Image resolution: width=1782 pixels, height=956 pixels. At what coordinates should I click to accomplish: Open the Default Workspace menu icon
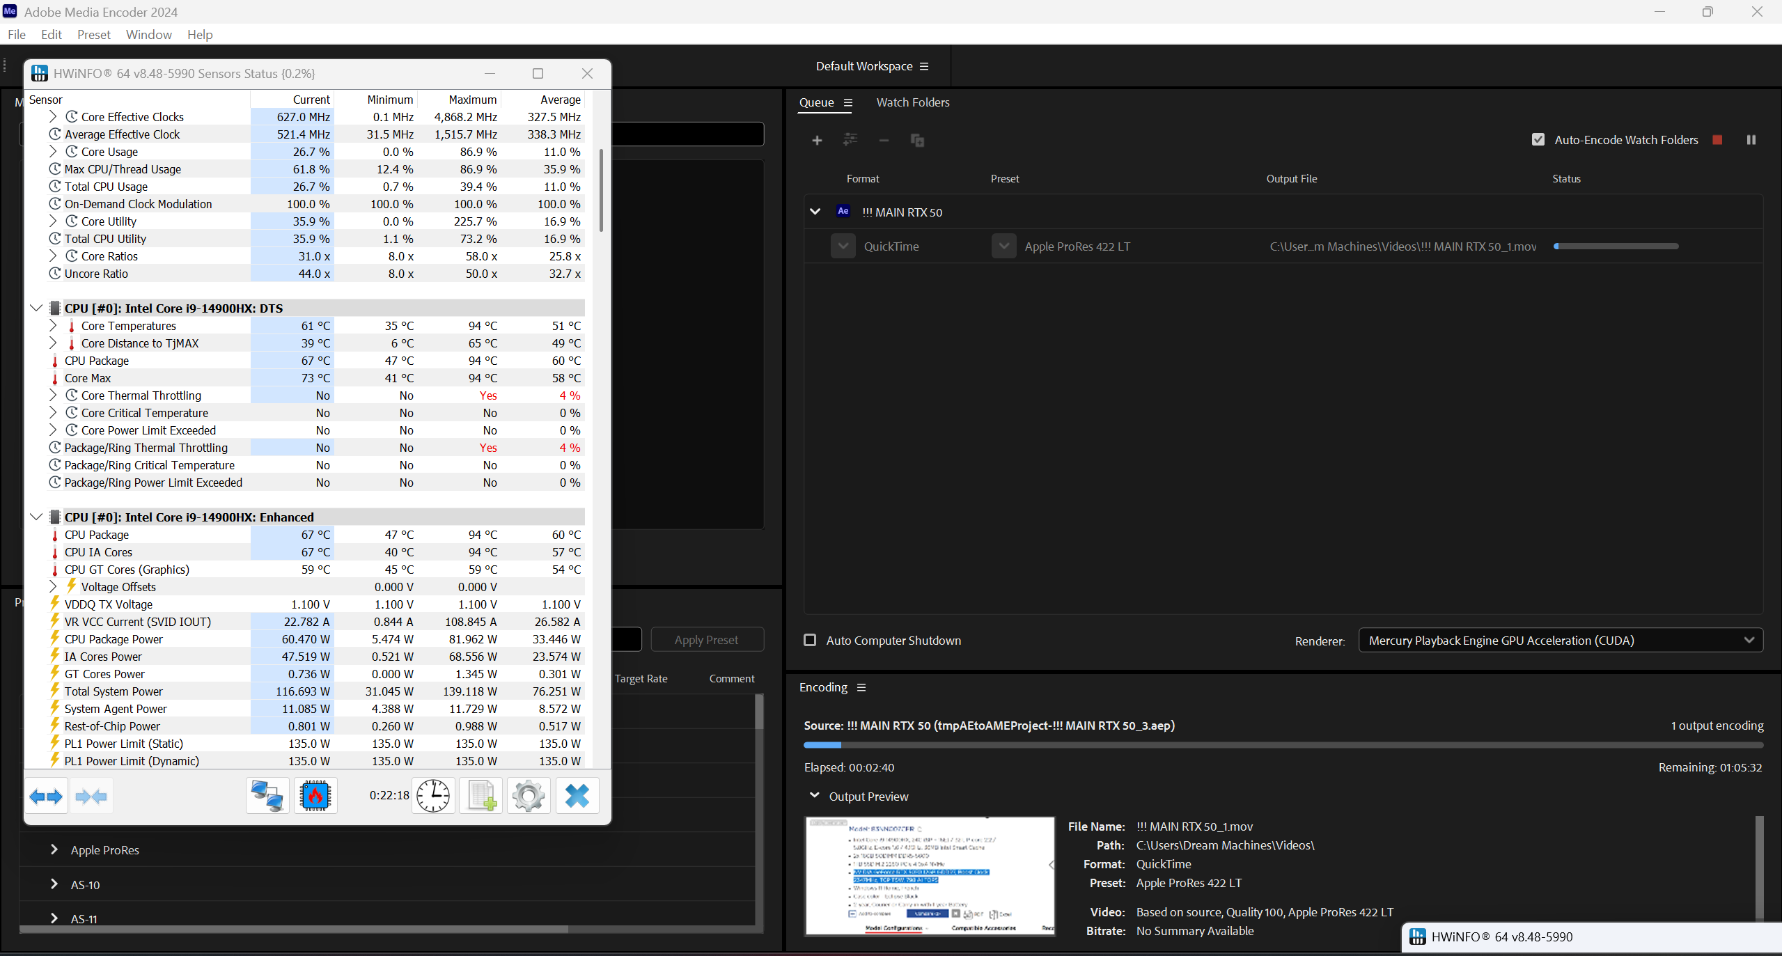(x=924, y=66)
